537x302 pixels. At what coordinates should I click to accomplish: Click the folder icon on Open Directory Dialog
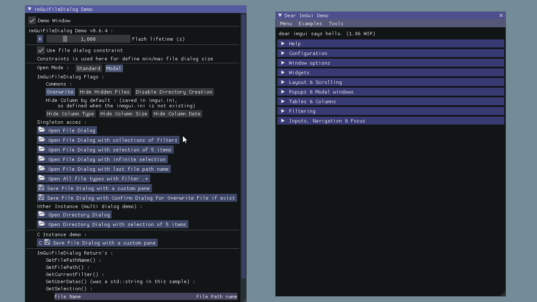coord(42,214)
